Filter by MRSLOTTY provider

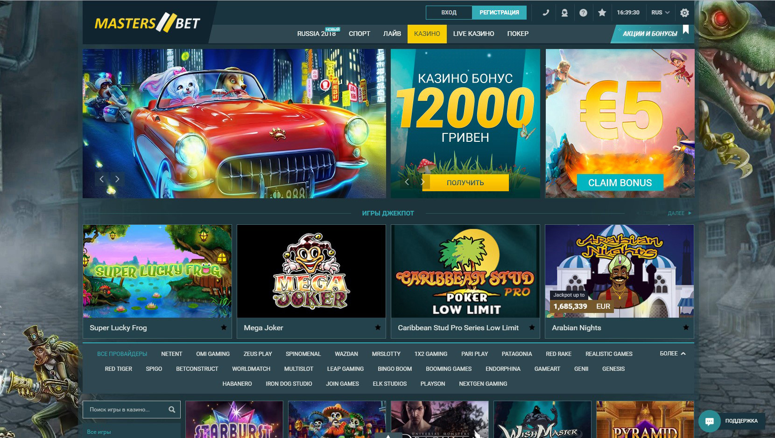(x=386, y=354)
